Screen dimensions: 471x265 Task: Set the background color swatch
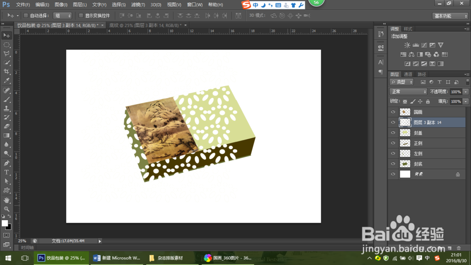9,227
